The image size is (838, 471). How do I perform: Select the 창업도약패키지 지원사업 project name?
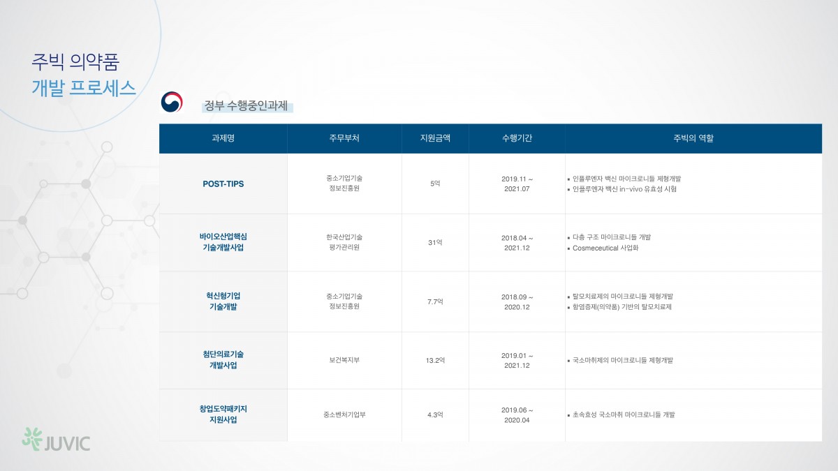[x=223, y=414]
